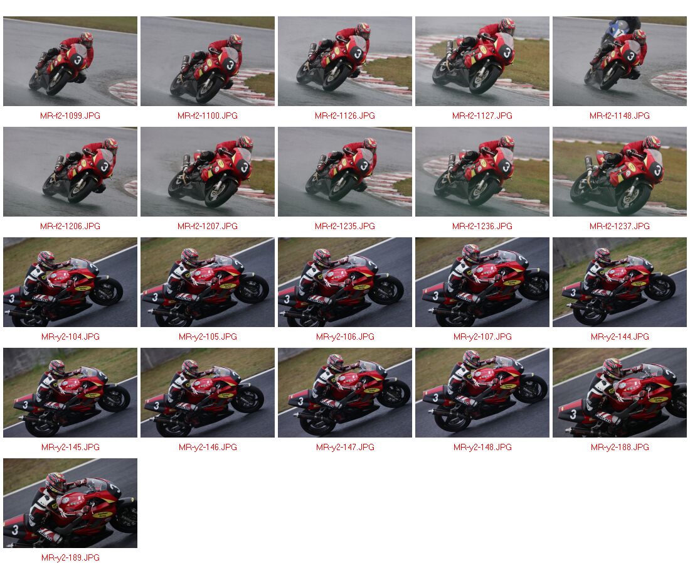Screen dimensions: 690x565
Task: Follow the MR-y2-188.JPG filename link
Action: coord(619,448)
